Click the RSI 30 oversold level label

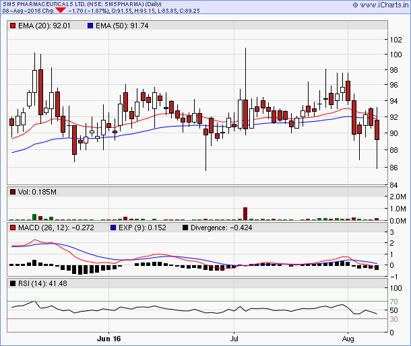(393, 319)
